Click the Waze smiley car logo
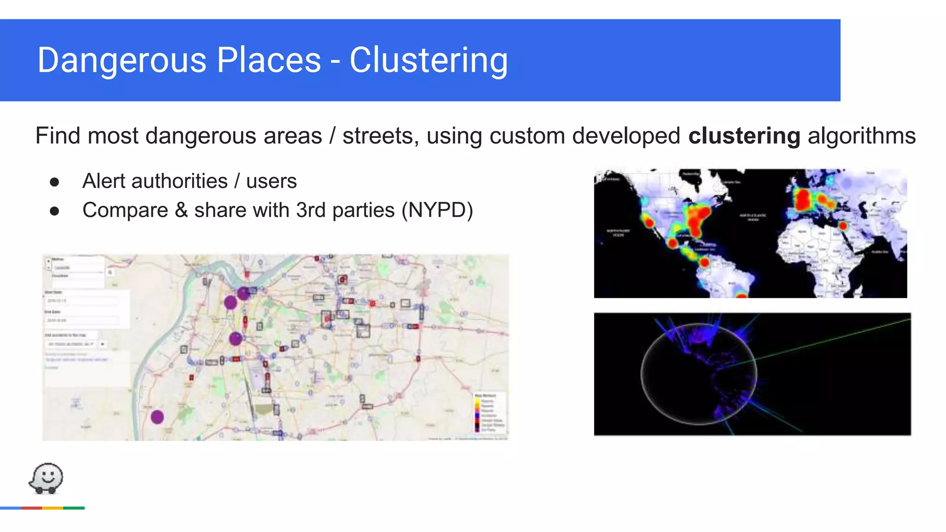 coord(46,478)
